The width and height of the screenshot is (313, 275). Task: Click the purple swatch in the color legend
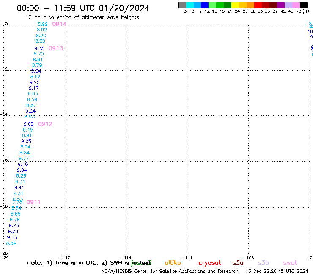(281, 5)
